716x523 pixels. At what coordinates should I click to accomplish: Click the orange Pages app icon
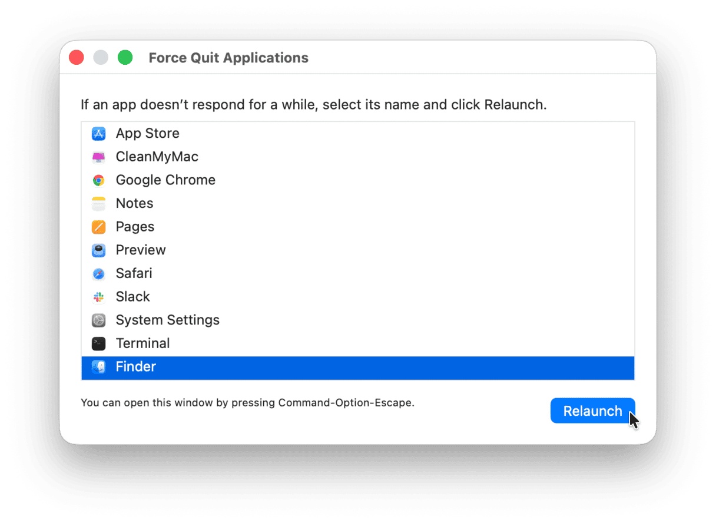[x=98, y=227]
